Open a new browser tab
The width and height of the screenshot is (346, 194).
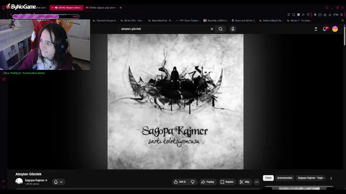121,8
